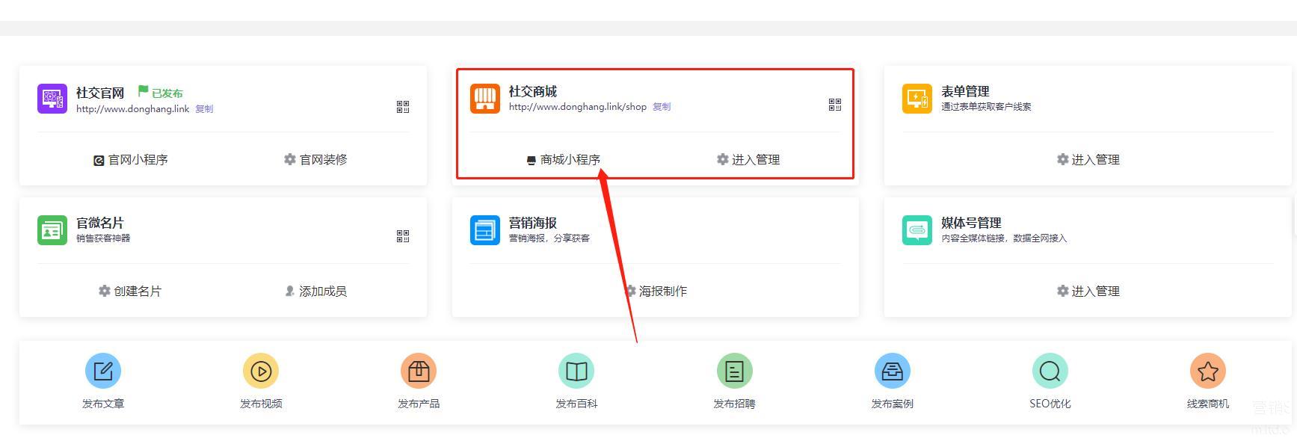Open 官网小程序 option

coord(131,160)
